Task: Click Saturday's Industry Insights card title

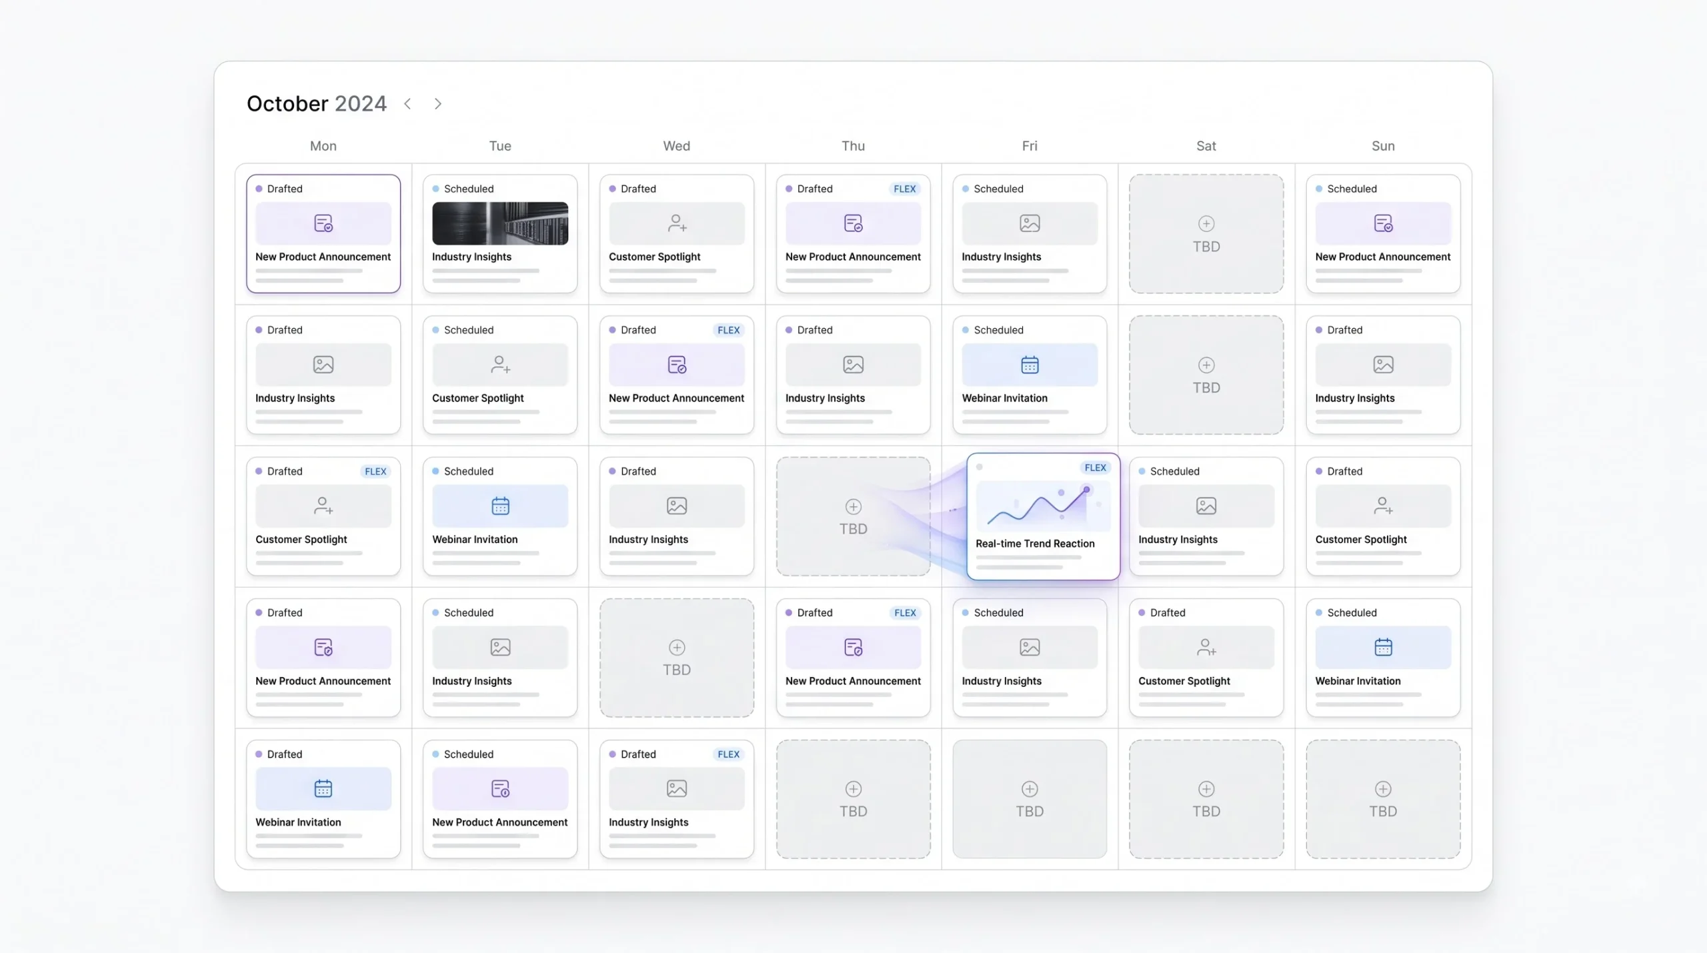Action: (x=1178, y=539)
